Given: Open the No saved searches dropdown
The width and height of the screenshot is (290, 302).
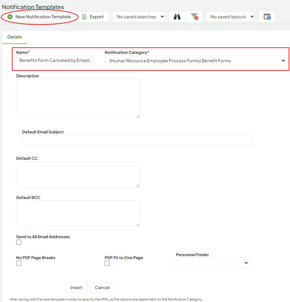Looking at the screenshot, I should (139, 17).
